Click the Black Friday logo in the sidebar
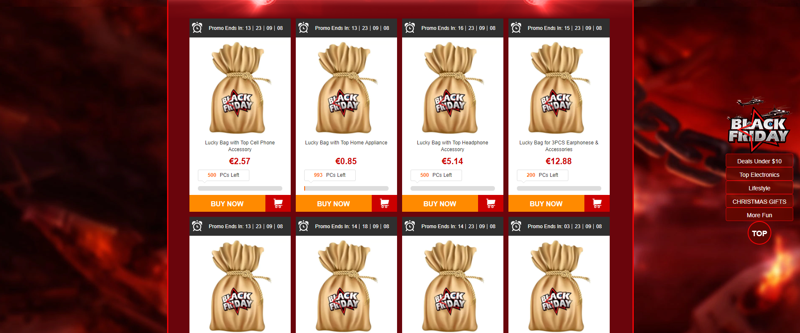 click(x=759, y=125)
